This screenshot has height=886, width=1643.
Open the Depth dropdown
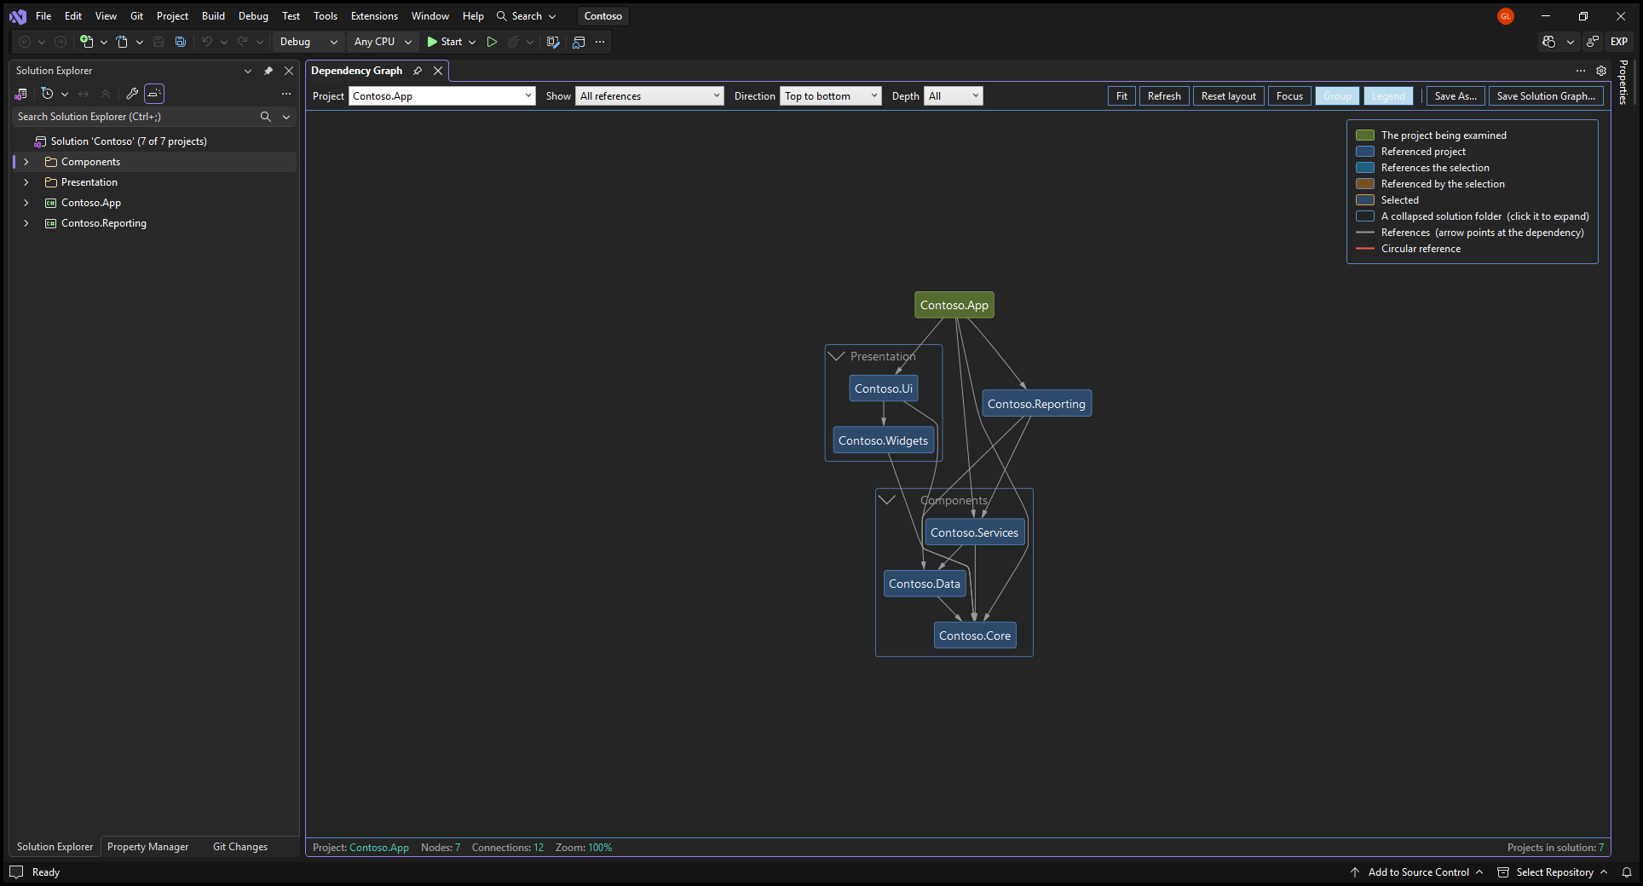coord(954,96)
